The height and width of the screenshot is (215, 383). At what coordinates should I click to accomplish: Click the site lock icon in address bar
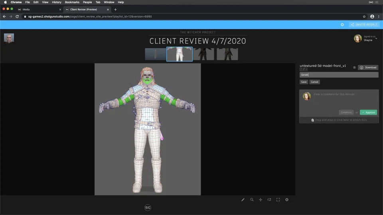tap(25, 17)
